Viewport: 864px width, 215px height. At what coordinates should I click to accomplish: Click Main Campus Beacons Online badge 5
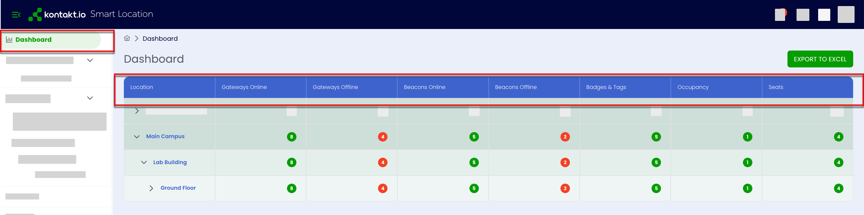pos(474,137)
